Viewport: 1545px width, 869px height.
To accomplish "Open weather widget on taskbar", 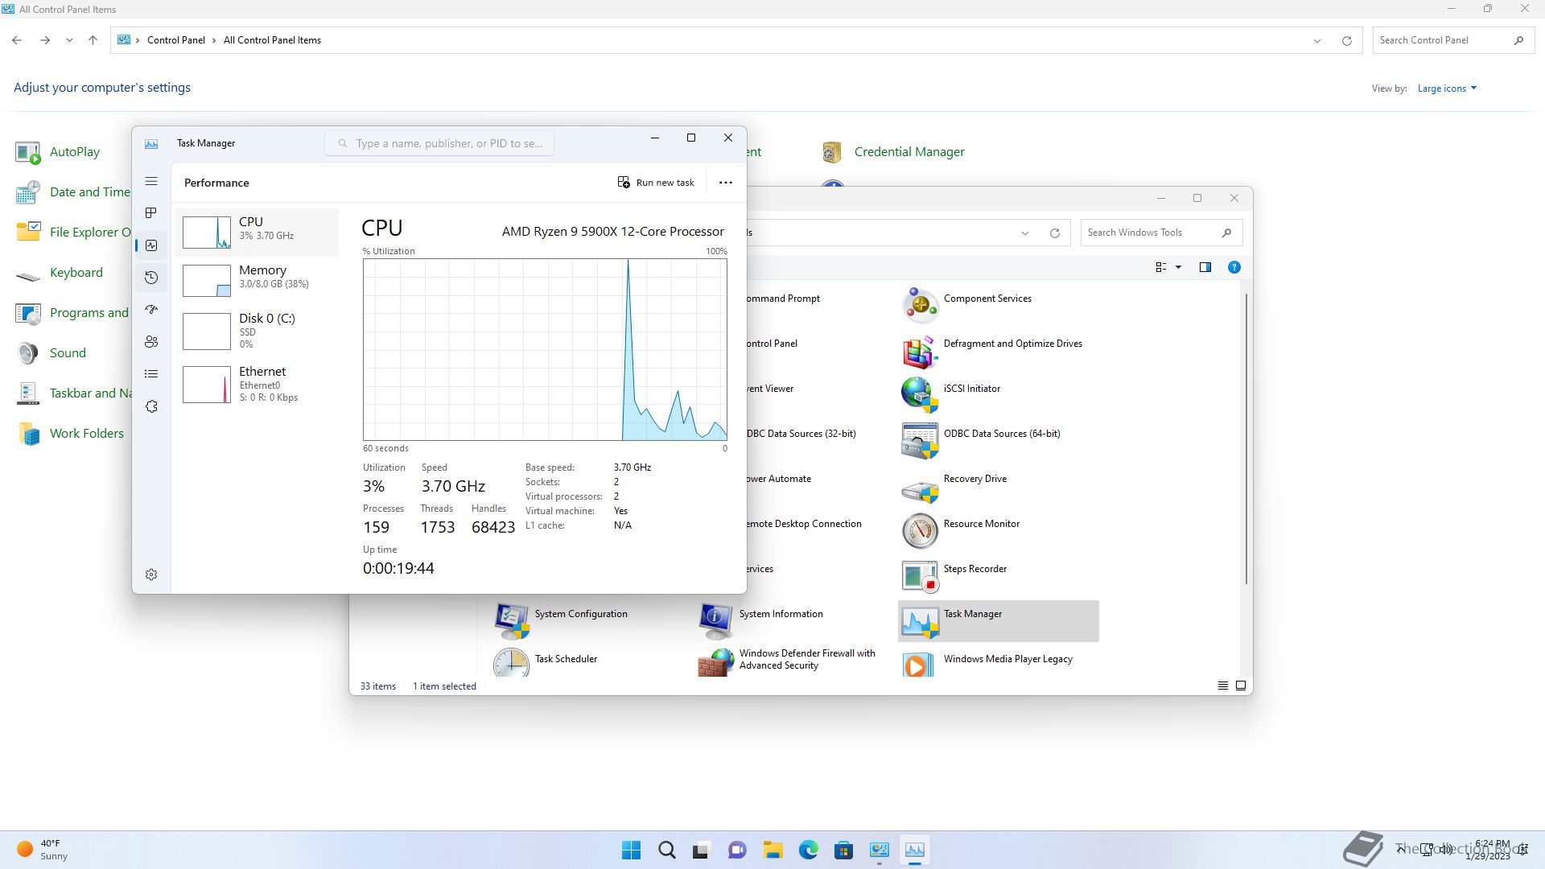I will pos(43,850).
